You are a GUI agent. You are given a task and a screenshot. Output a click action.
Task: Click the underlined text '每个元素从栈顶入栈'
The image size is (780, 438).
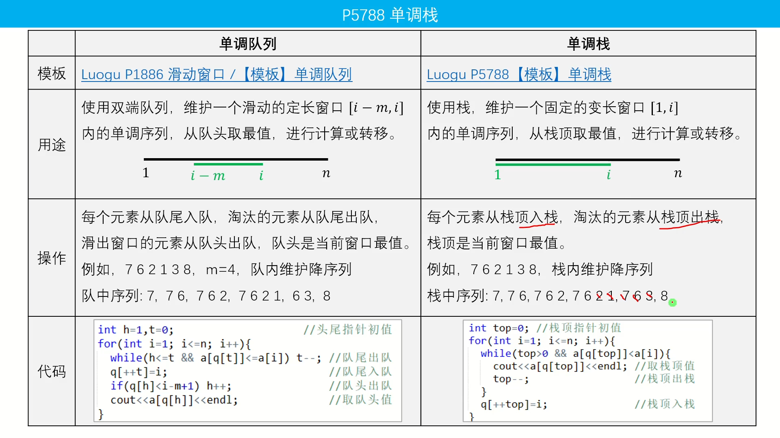[493, 217]
